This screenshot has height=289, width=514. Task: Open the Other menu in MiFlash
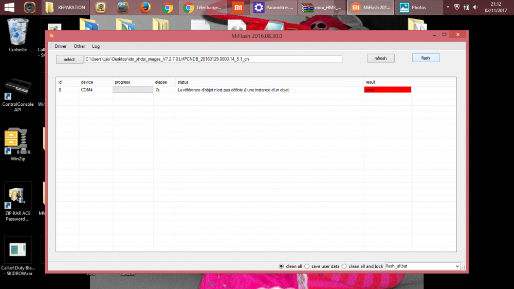point(79,46)
